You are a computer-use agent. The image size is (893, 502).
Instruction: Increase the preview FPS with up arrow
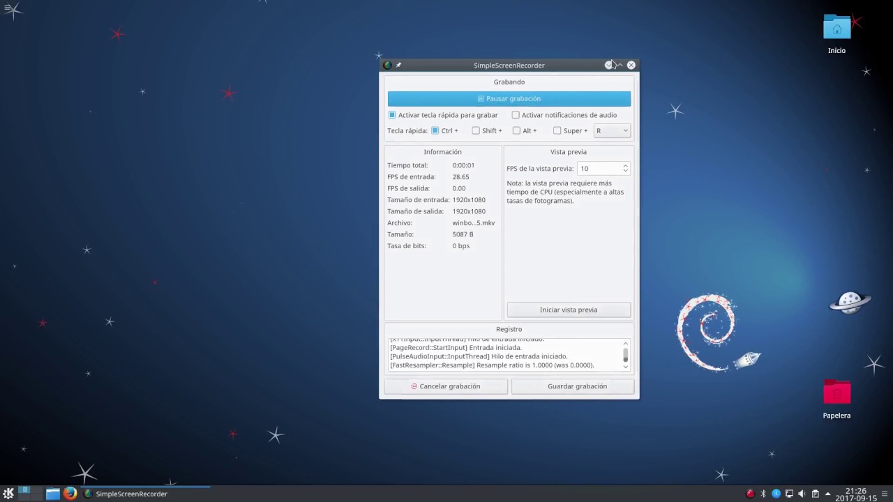click(625, 165)
